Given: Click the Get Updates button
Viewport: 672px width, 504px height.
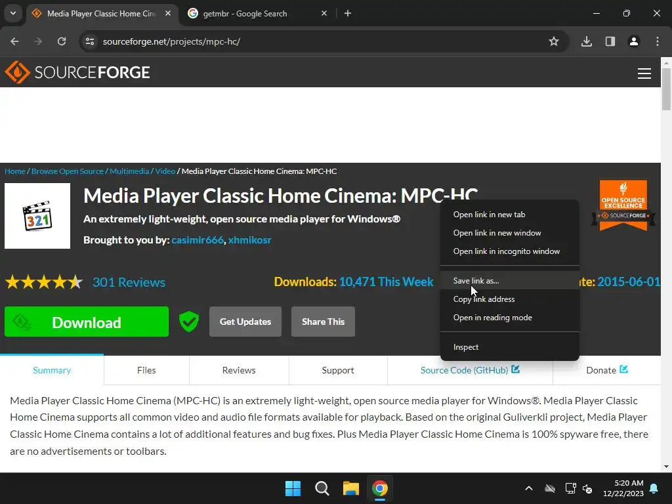Looking at the screenshot, I should click(245, 322).
